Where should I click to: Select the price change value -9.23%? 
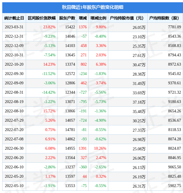point(50,36)
